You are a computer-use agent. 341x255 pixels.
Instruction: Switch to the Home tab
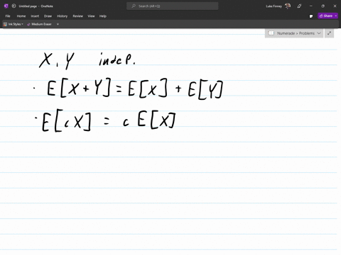coord(21,16)
